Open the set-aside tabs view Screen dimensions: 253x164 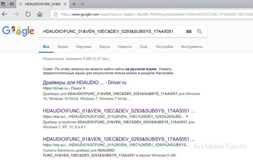click(x=3, y=4)
